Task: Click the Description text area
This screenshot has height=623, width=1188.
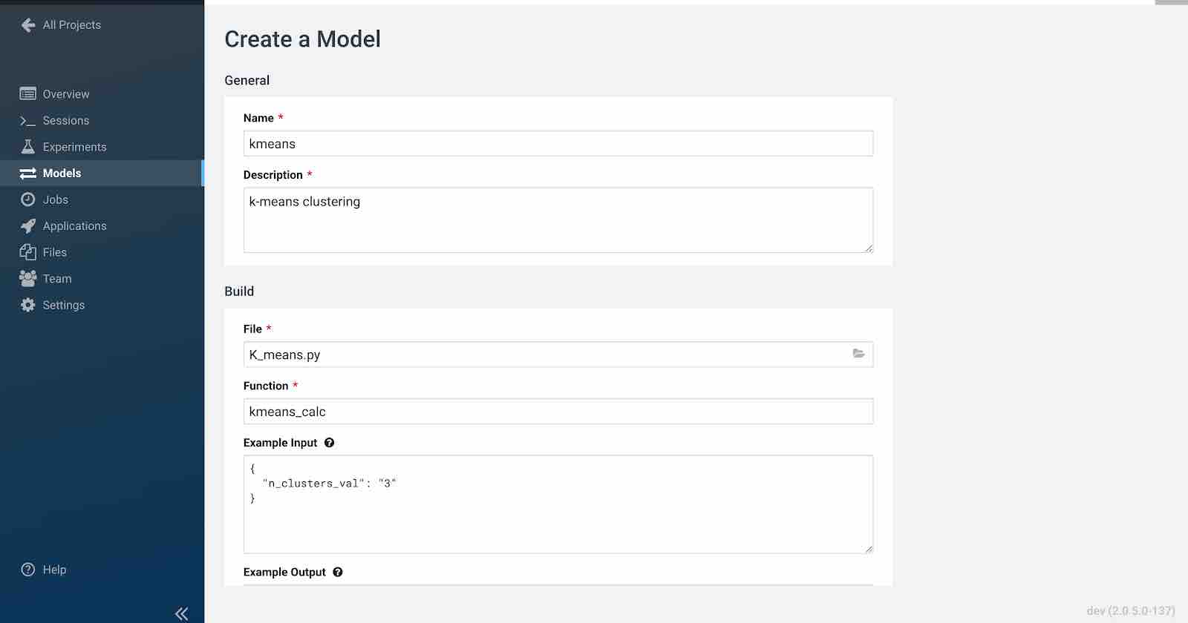Action: [558, 220]
